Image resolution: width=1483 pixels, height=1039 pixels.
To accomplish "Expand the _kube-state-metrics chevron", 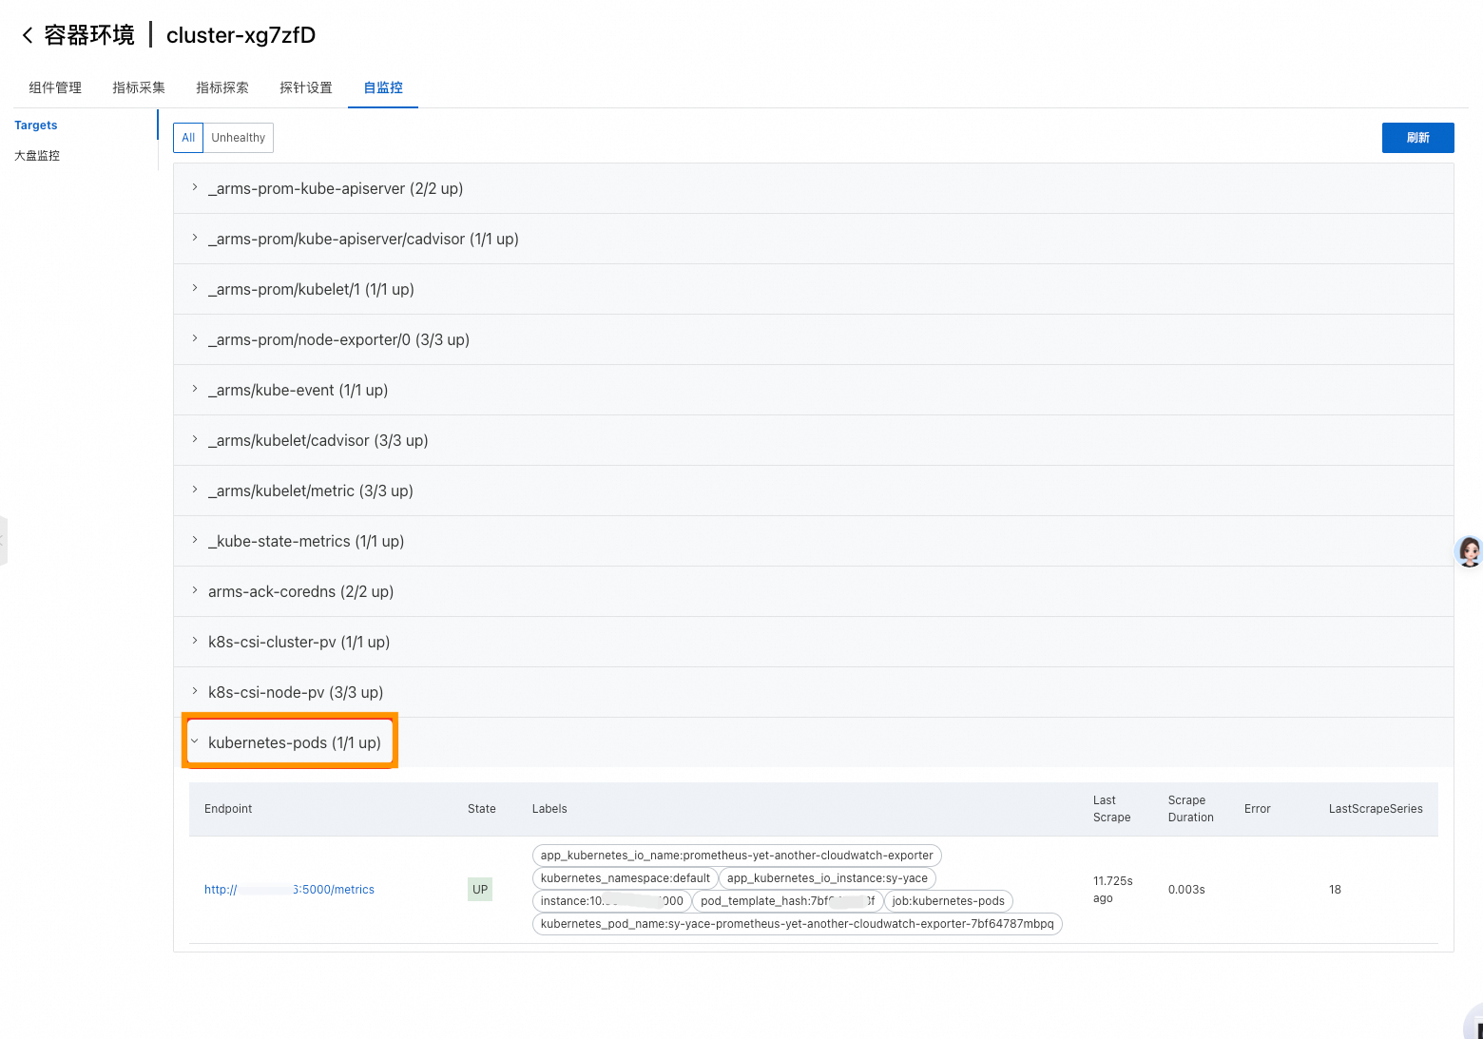I will 195,541.
